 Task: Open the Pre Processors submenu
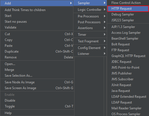pyautogui.click(x=90, y=16)
